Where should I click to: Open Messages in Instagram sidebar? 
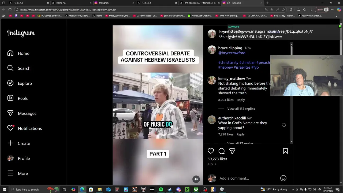(x=22, y=113)
